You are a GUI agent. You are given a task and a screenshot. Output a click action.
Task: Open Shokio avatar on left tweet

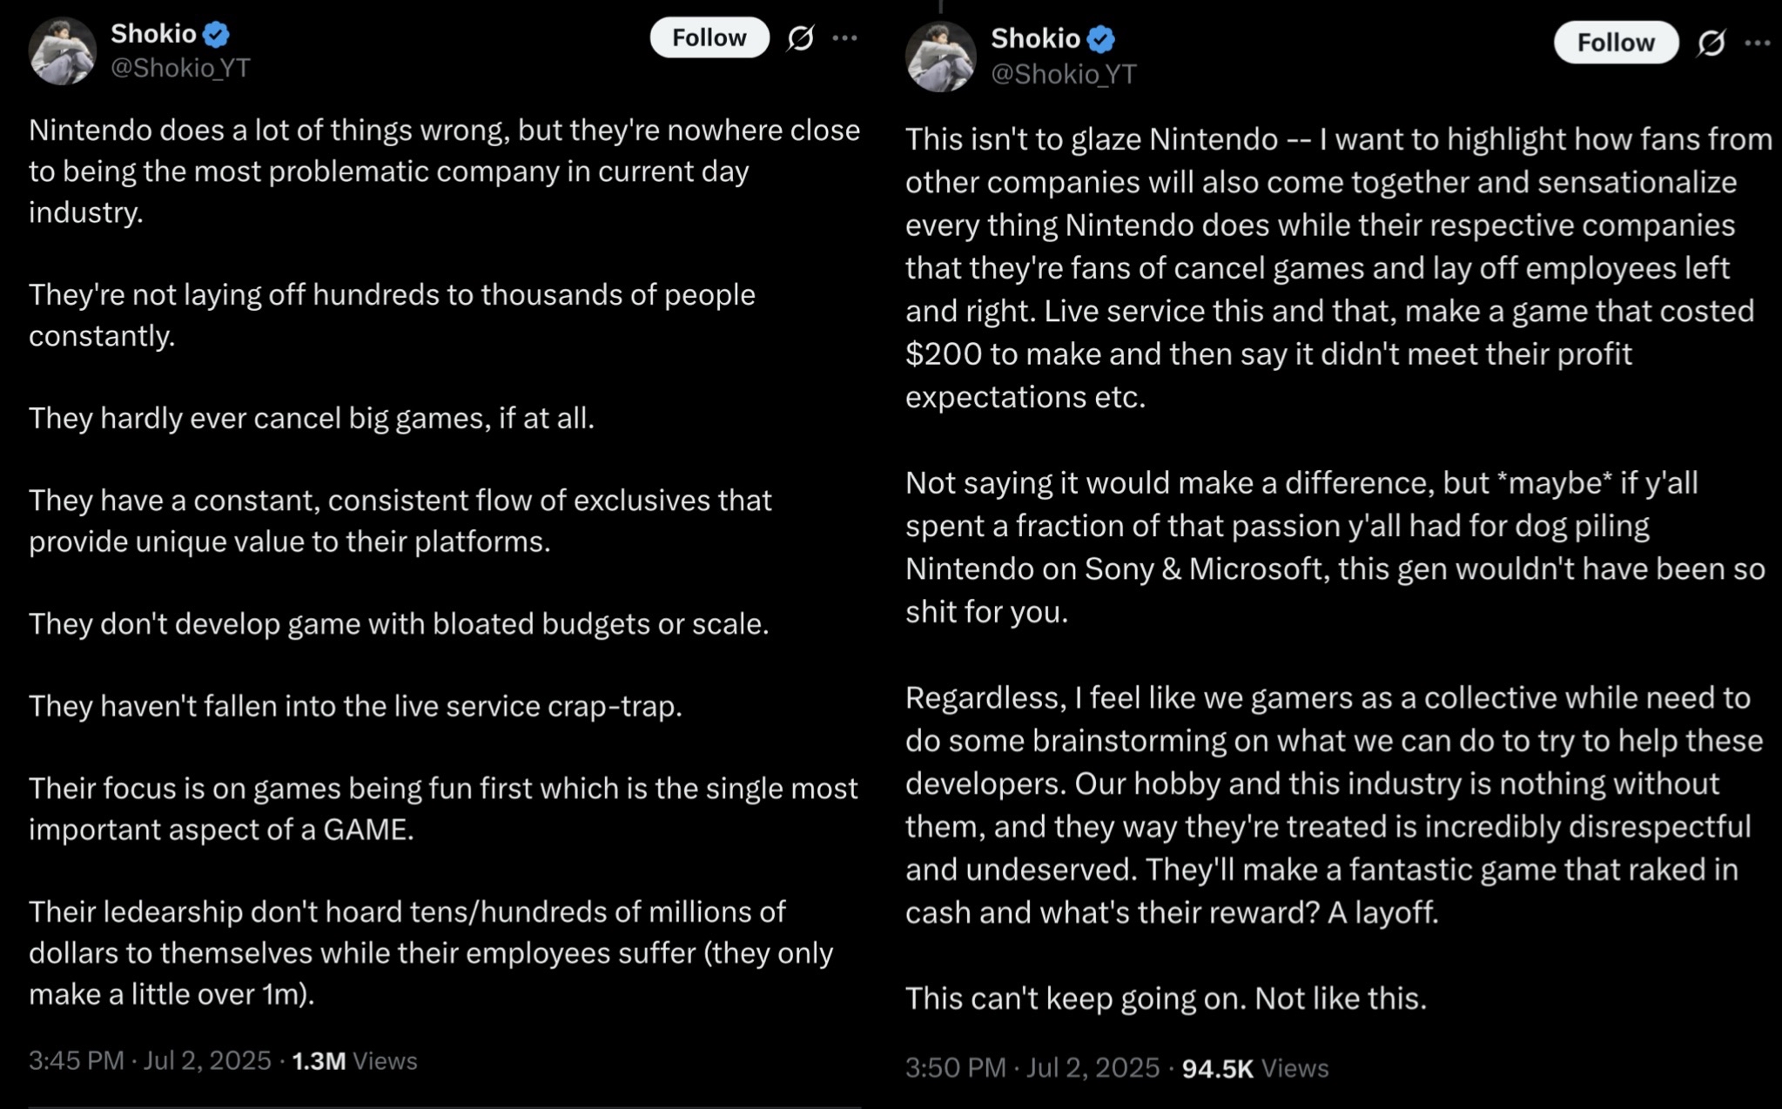tap(63, 50)
